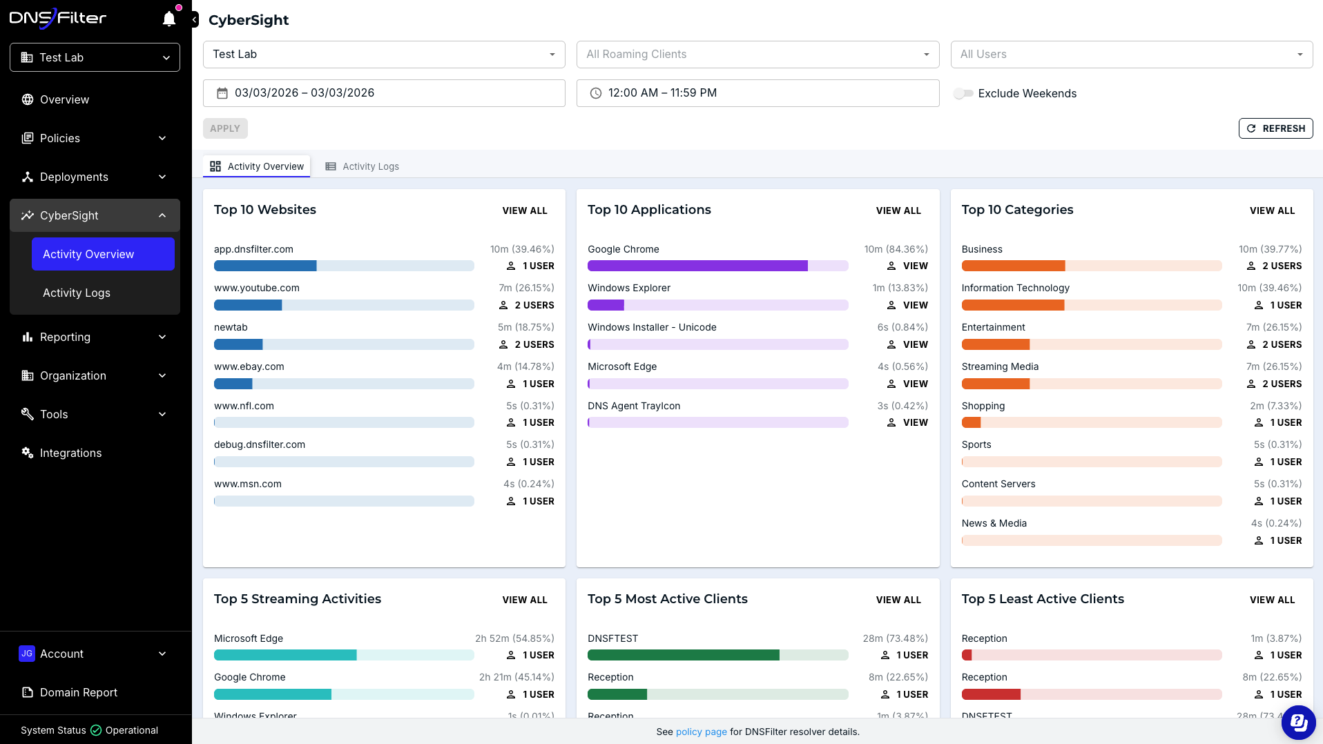Select the Activity Overview tab
Image resolution: width=1323 pixels, height=744 pixels.
(x=257, y=166)
